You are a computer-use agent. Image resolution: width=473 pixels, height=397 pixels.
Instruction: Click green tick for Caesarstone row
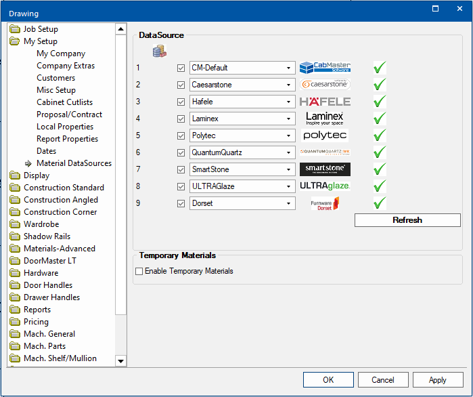pyautogui.click(x=380, y=85)
